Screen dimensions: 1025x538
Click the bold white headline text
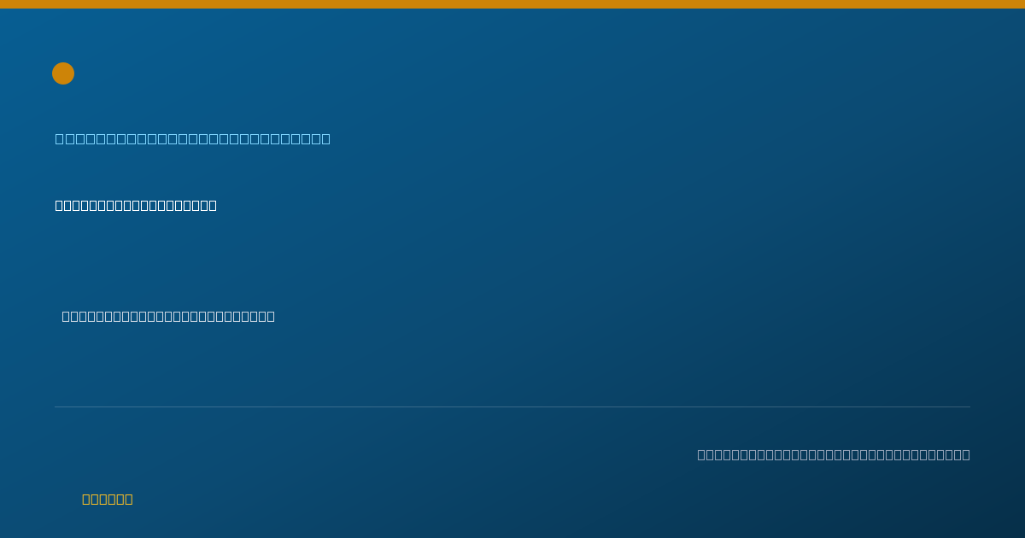pyautogui.click(x=136, y=205)
